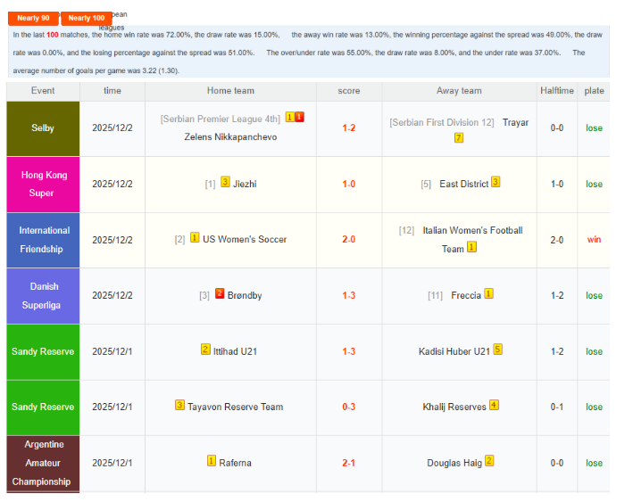Open the Selby event cell

pyautogui.click(x=43, y=128)
